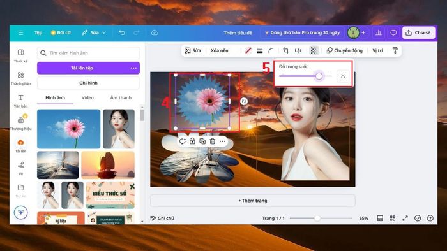
Task: Click the Xóa nền button
Action: coord(220,50)
